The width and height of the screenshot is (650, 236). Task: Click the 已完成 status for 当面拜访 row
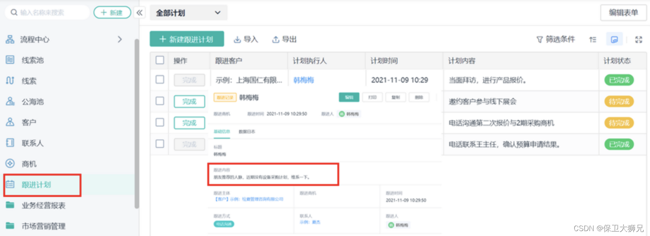[x=619, y=80]
